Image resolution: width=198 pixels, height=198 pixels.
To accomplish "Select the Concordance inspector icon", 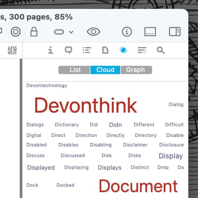I will pos(123,50).
